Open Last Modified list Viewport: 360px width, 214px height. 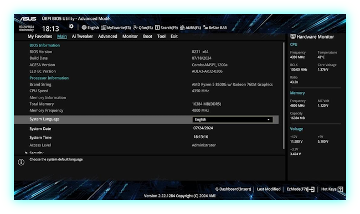click(x=269, y=189)
